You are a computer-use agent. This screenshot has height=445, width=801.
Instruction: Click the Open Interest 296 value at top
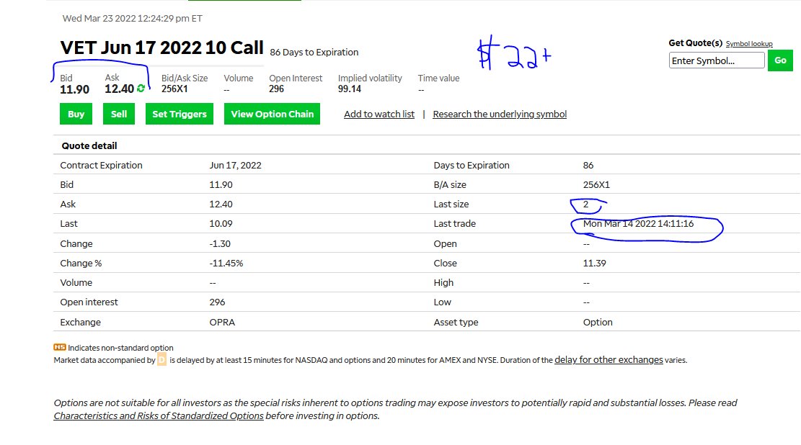click(276, 89)
